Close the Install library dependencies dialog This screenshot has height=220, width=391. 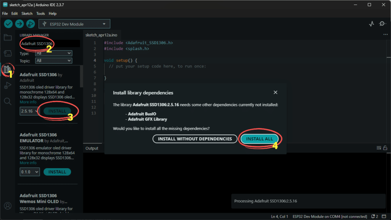[275, 92]
